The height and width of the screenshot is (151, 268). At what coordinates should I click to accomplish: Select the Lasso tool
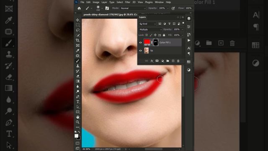point(77,30)
